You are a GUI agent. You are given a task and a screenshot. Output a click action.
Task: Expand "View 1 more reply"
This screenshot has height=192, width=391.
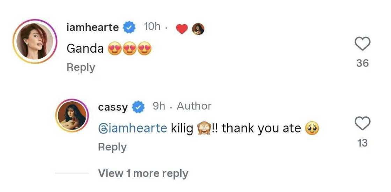coord(143,173)
